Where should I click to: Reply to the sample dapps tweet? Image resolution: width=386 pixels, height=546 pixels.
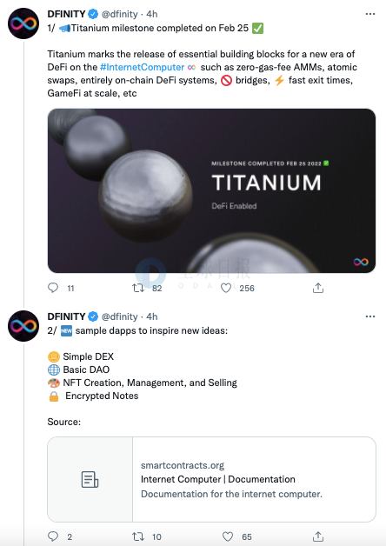53,536
